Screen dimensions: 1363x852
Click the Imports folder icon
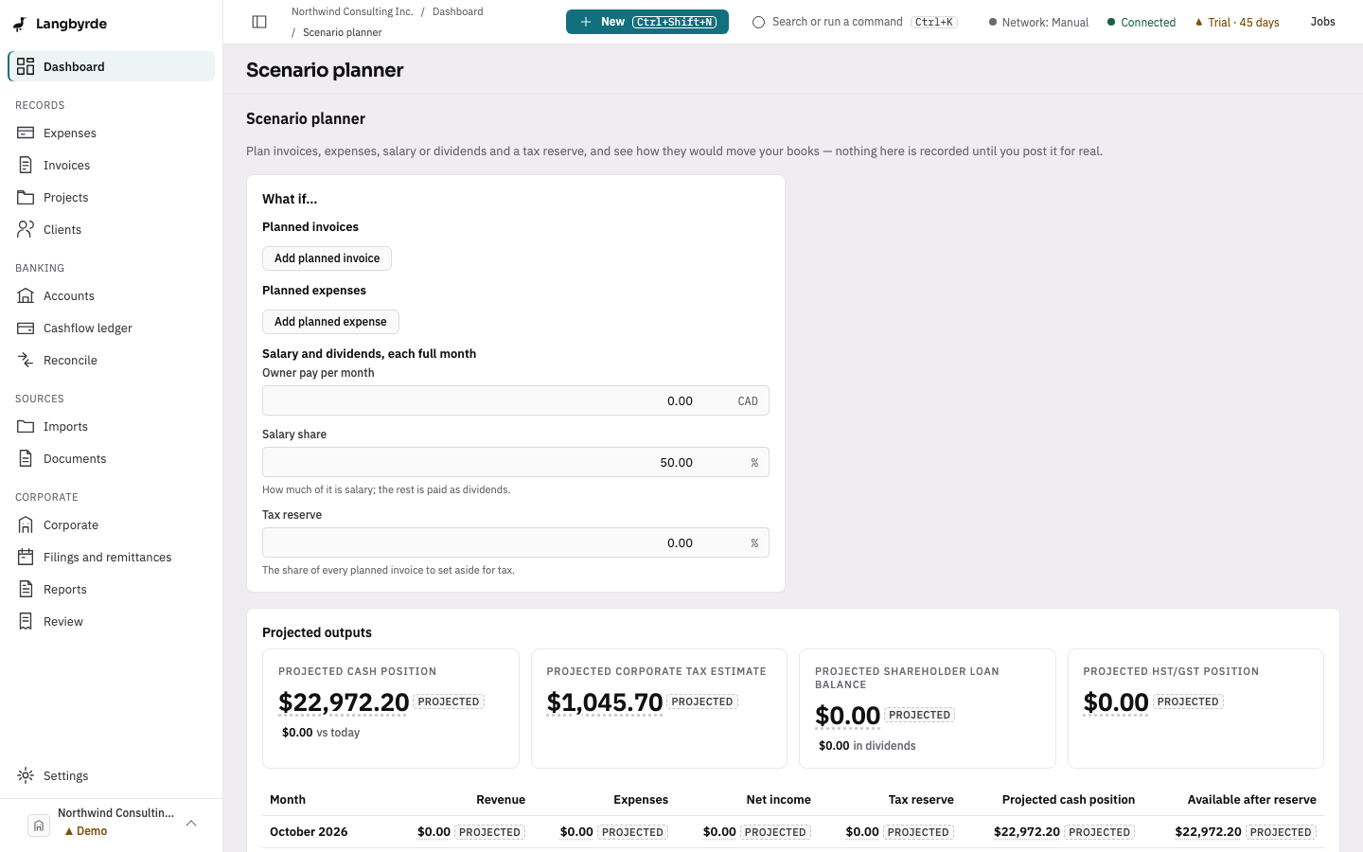[26, 426]
